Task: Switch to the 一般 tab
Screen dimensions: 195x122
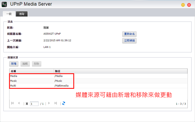Action: coord(9,14)
